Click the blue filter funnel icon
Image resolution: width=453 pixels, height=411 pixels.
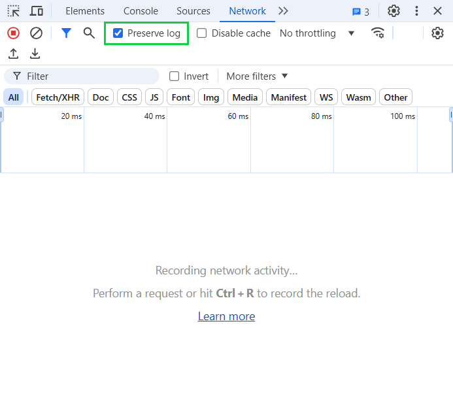(66, 33)
